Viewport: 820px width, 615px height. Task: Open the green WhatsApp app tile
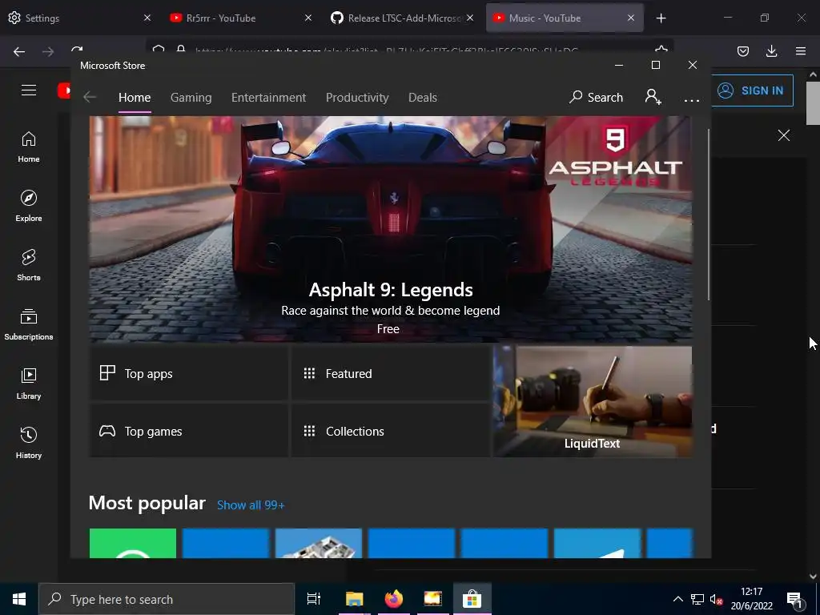tap(133, 544)
